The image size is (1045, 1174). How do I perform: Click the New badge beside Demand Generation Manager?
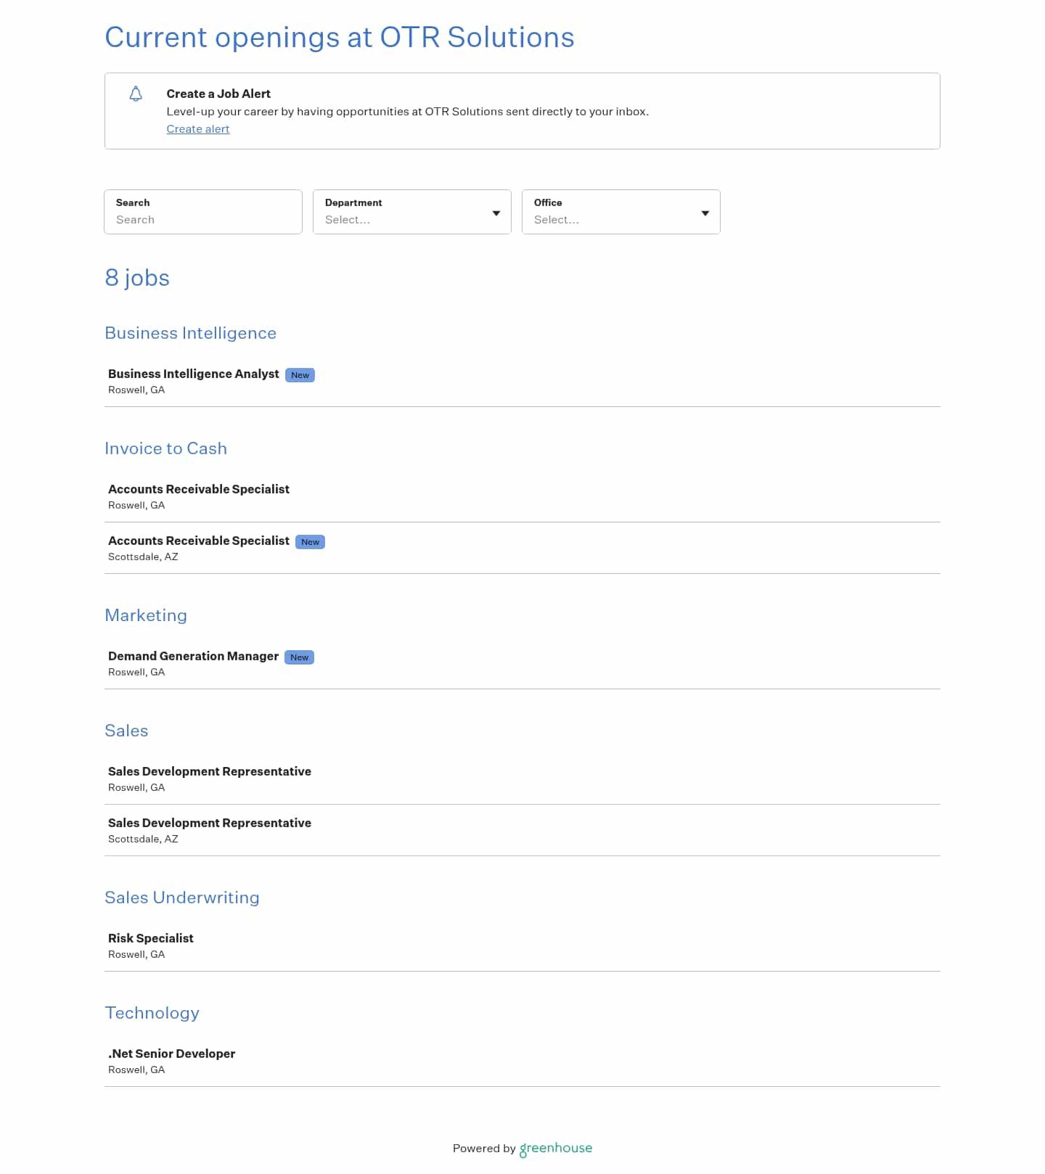click(x=299, y=657)
